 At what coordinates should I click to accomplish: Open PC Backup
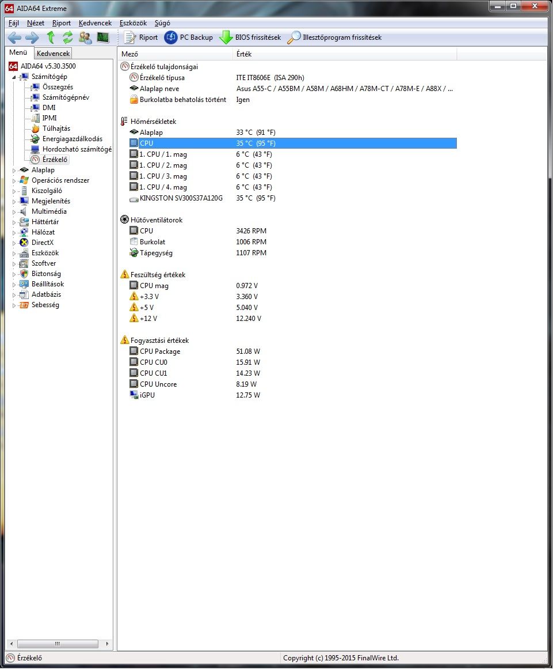pos(189,37)
